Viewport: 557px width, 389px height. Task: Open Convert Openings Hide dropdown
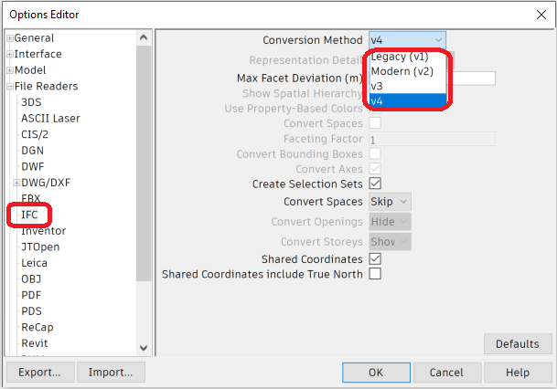(390, 222)
